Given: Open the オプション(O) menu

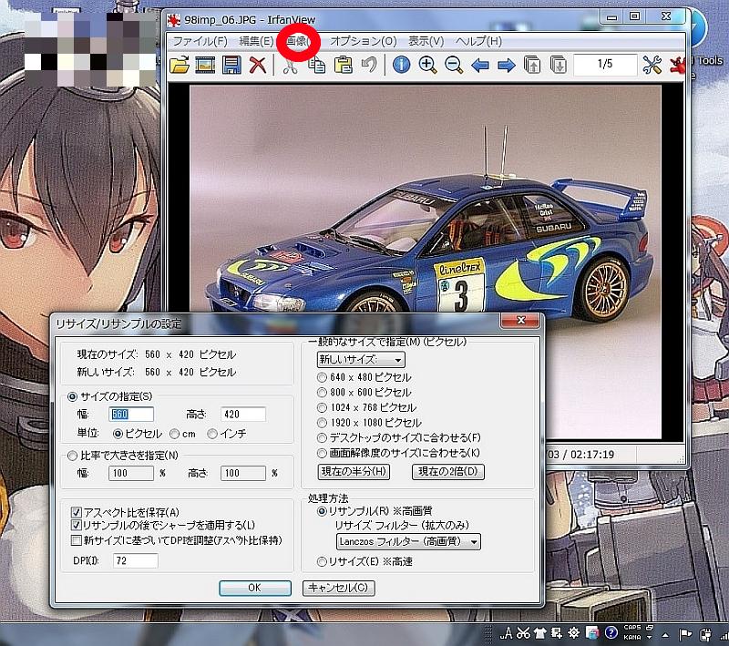Looking at the screenshot, I should [x=363, y=41].
